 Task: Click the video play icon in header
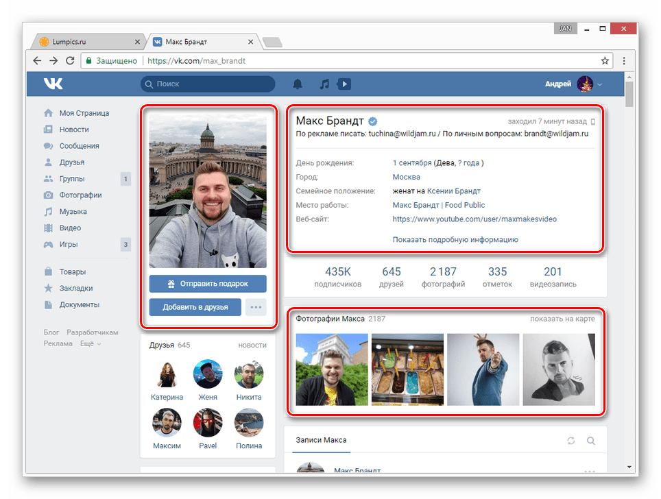point(344,84)
